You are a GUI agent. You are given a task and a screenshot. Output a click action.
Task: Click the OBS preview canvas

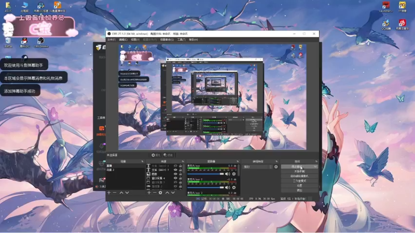(x=212, y=97)
